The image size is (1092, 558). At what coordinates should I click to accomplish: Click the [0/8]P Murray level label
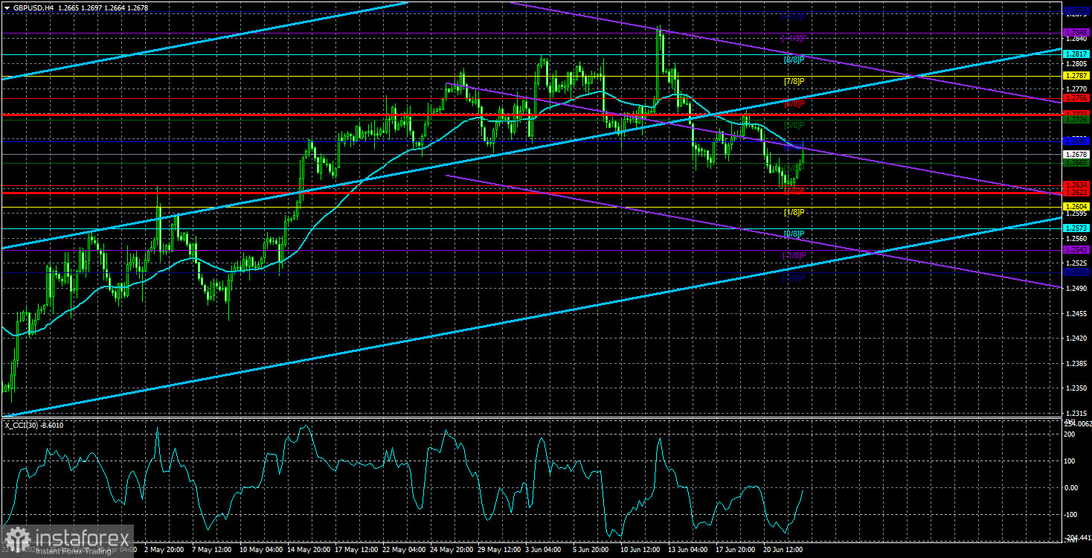point(795,234)
